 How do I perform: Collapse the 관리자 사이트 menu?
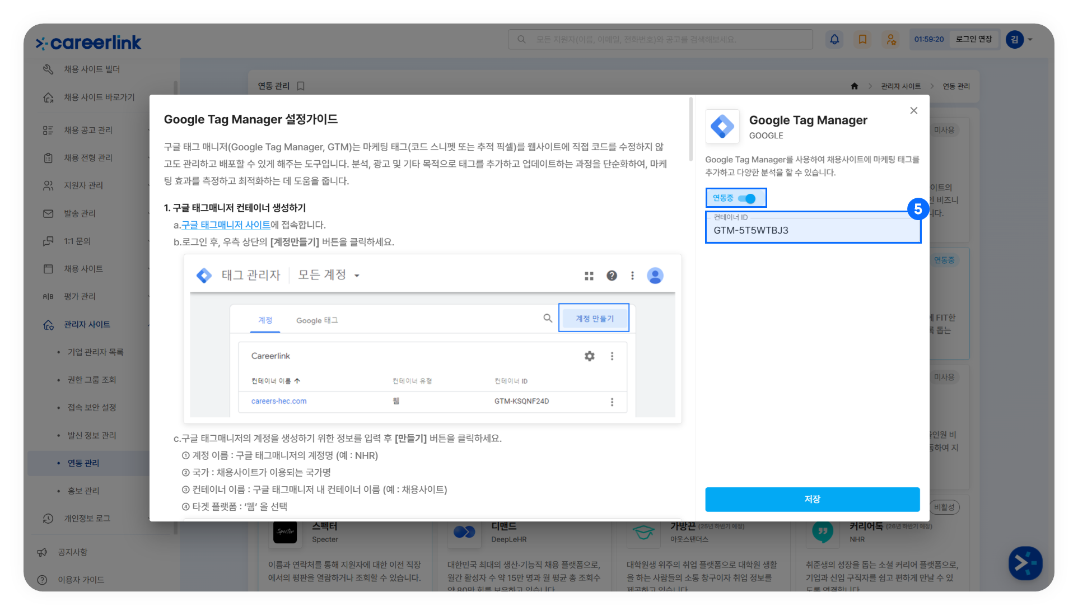click(87, 324)
